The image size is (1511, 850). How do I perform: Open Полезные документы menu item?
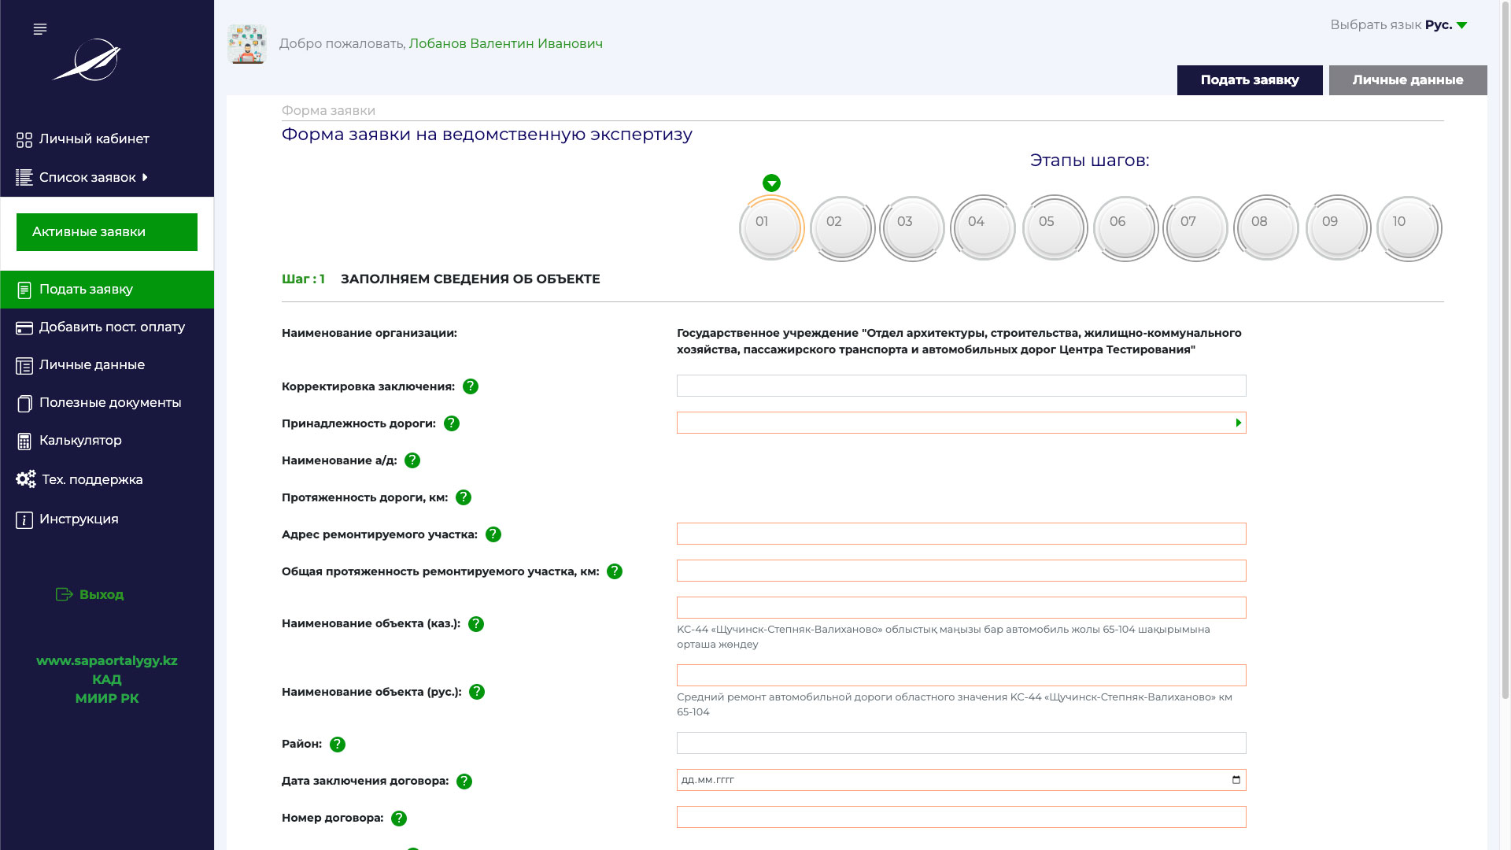[x=110, y=403]
